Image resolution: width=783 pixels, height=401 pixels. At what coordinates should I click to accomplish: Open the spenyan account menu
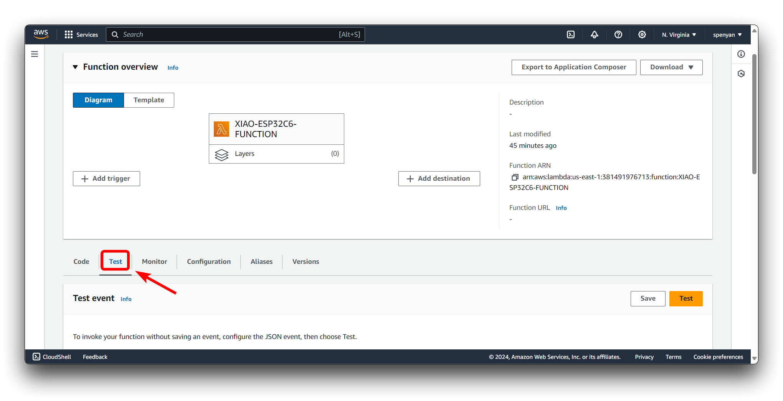click(x=727, y=34)
